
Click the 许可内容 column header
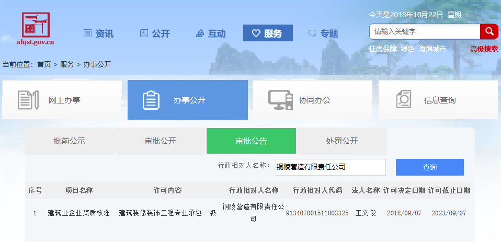(x=167, y=191)
